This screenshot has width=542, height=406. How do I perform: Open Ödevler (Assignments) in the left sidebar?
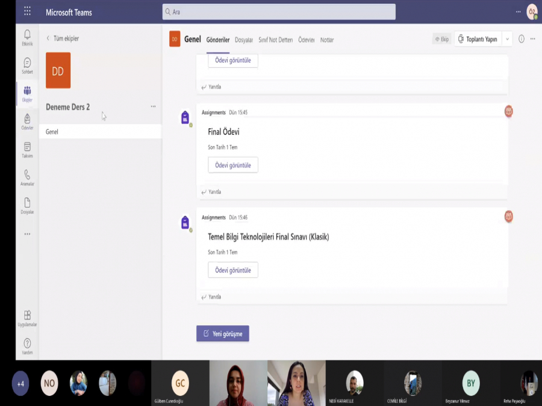[x=27, y=122]
